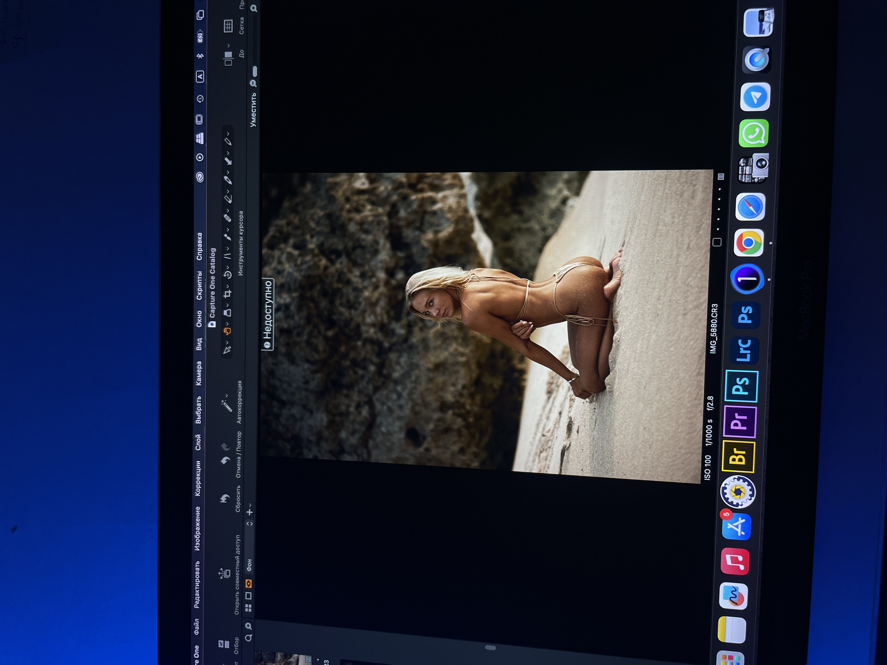
Task: Toggle the orange eye proof-view icon
Action: click(249, 583)
